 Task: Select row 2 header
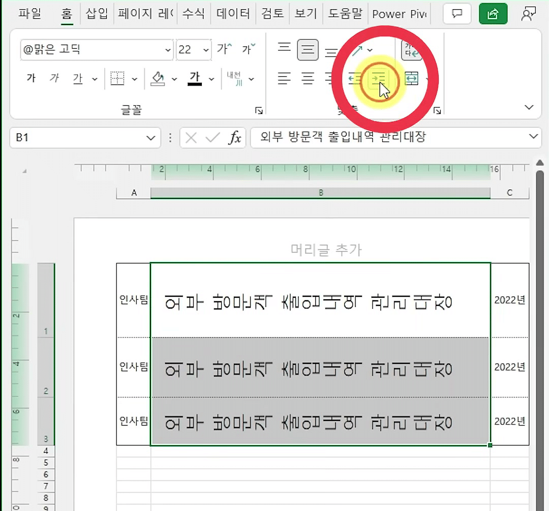coord(46,367)
